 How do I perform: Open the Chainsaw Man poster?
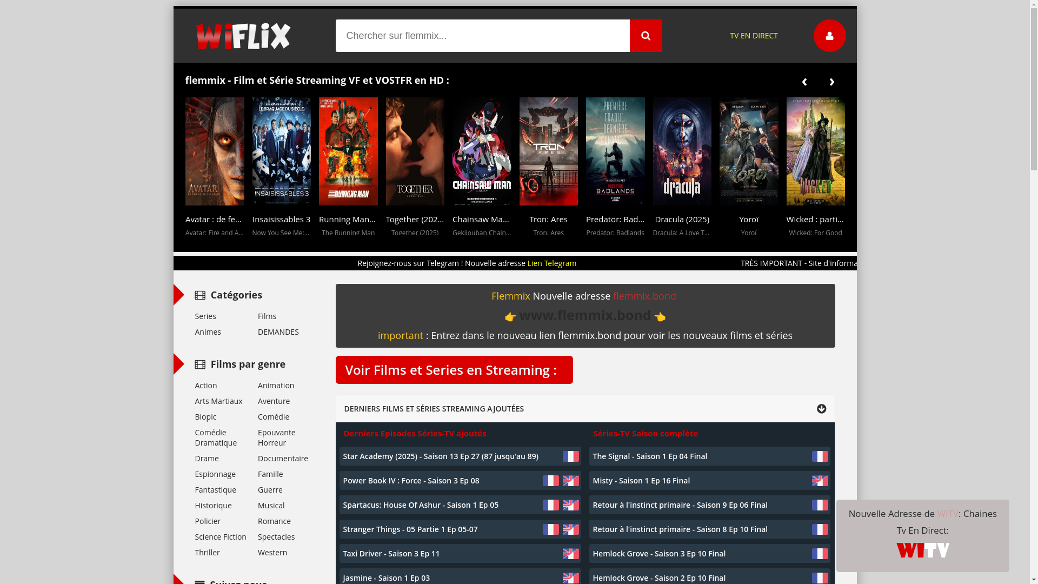click(x=482, y=151)
